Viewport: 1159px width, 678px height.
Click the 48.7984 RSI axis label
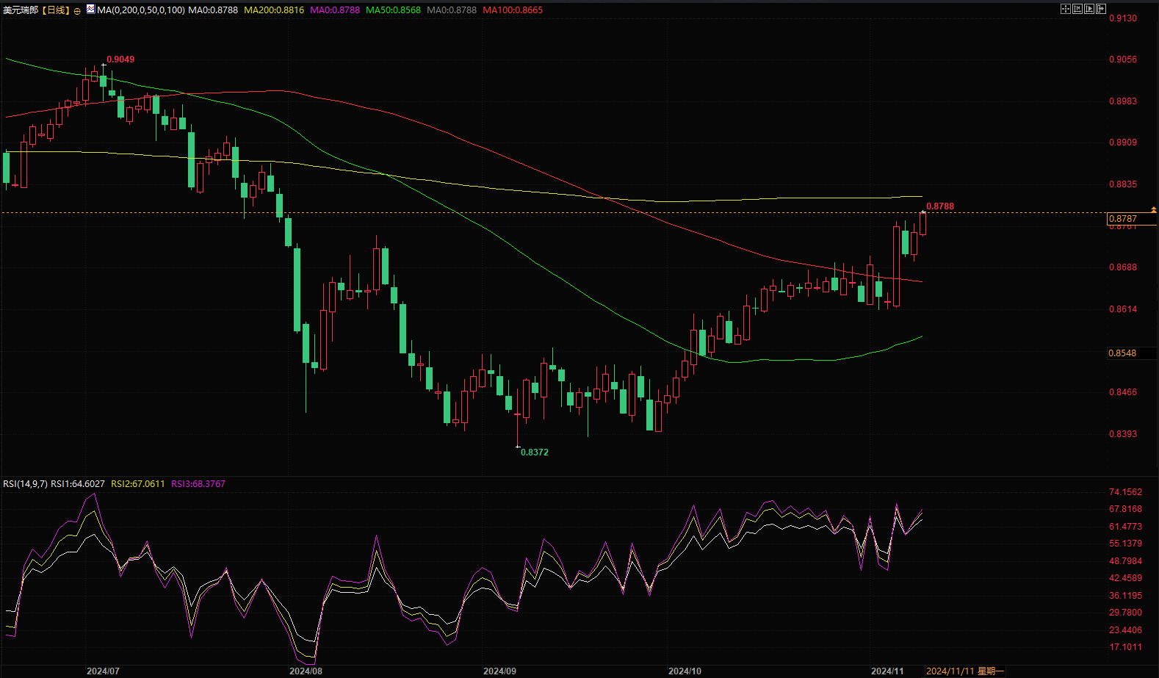[x=1125, y=561]
